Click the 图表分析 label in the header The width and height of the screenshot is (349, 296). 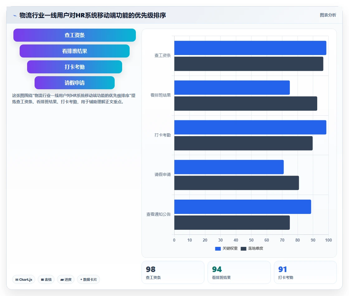coord(328,15)
